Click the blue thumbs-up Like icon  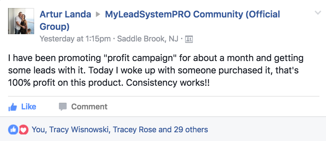click(x=13, y=107)
